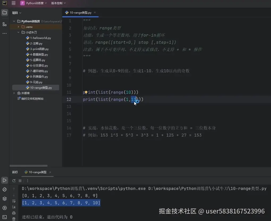The height and width of the screenshot is (221, 271).
Task: Open the Python训练营 project dropdown
Action: (x=33, y=3)
